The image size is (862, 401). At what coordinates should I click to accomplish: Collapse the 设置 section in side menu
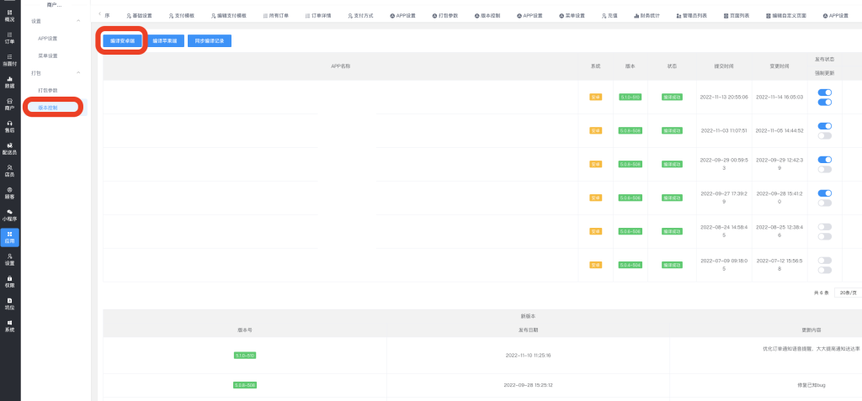pos(78,20)
